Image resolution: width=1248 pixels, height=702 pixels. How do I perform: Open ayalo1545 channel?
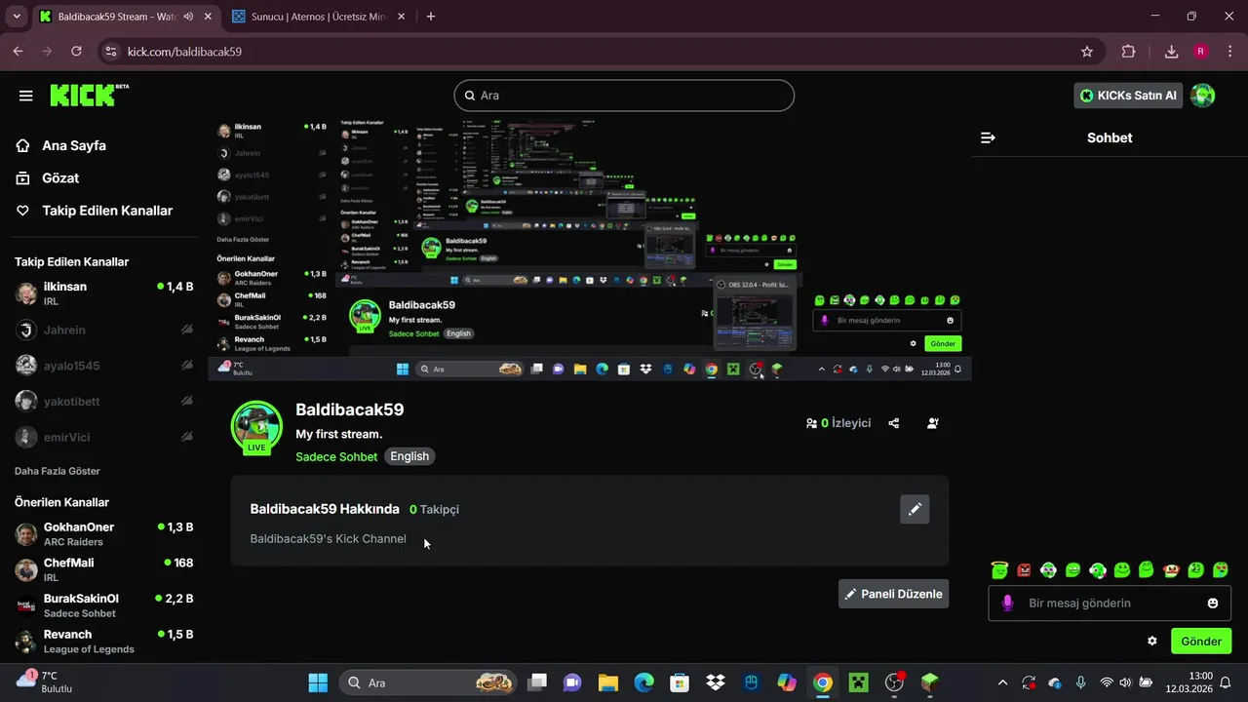point(103,366)
